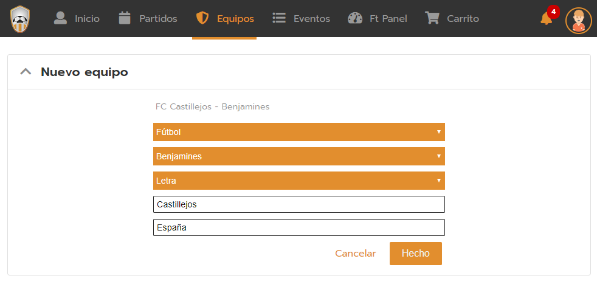Go to the Partidos tab
The image size is (597, 284).
(x=158, y=19)
